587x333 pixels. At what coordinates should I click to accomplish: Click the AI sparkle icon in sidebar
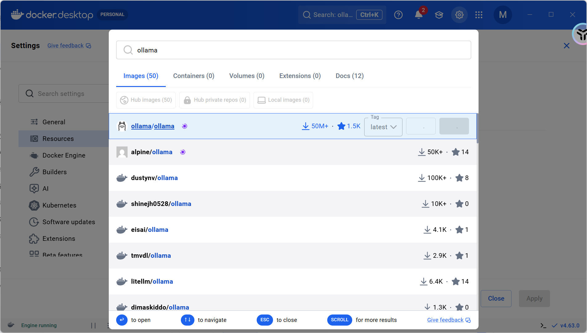pos(34,189)
